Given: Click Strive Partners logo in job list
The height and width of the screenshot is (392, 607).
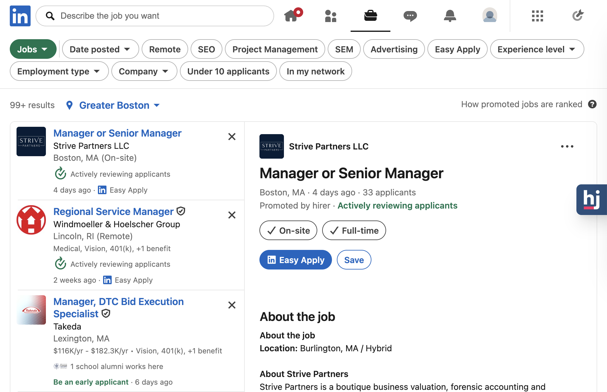Looking at the screenshot, I should click(x=31, y=141).
